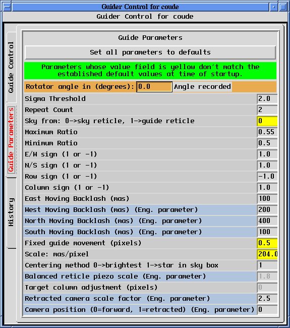Image resolution: width=290 pixels, height=328 pixels.
Task: Click the E/W sign (1 or -1) label
Action: click(61, 154)
